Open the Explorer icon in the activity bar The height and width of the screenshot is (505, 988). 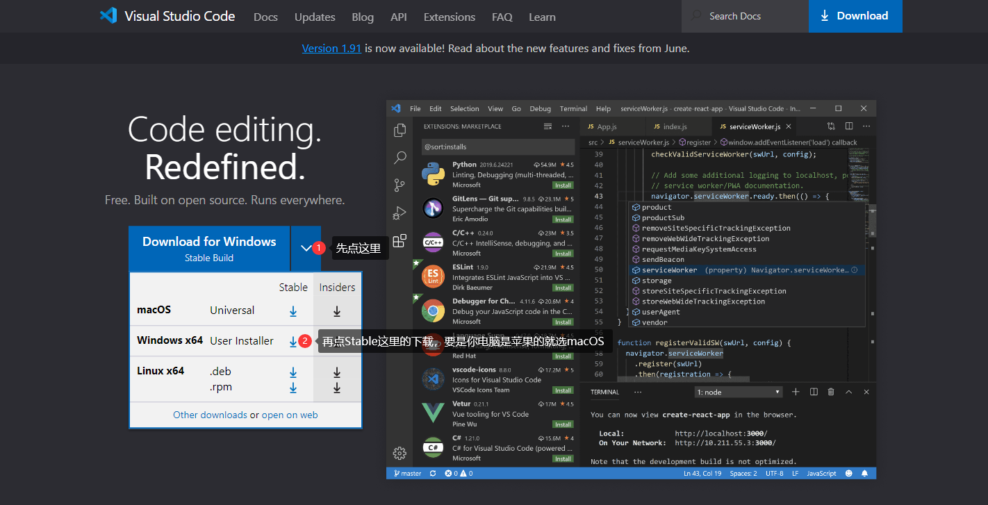click(400, 130)
